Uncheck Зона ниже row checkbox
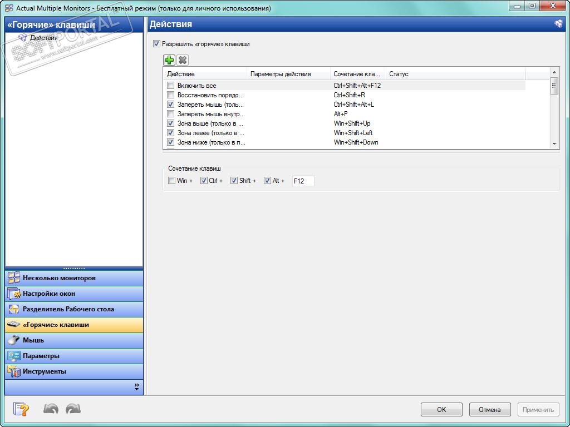The image size is (570, 427). [170, 142]
